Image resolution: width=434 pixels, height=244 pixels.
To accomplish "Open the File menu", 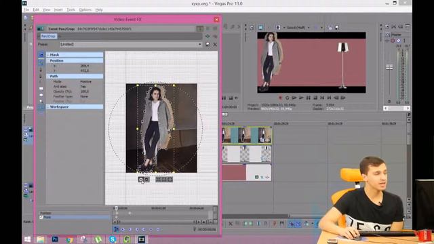I will (26, 9).
